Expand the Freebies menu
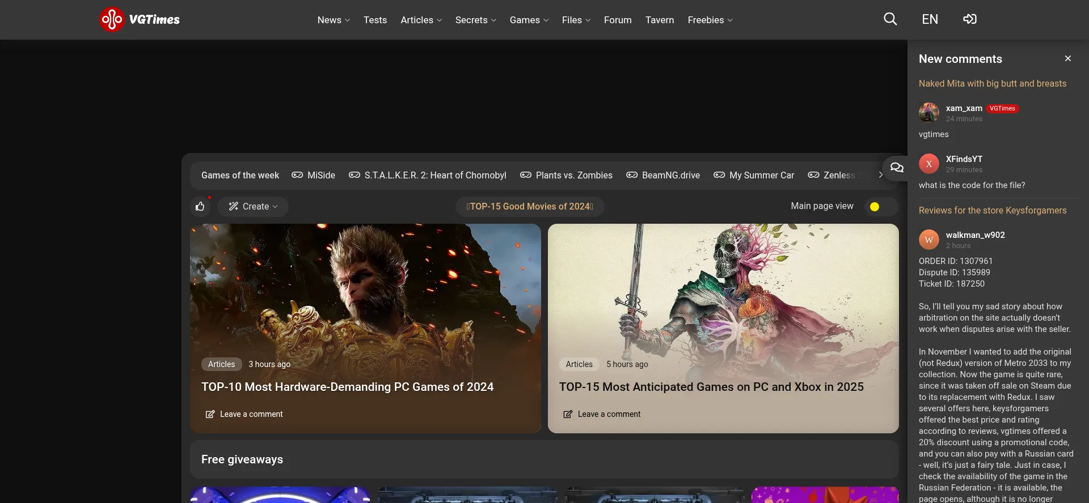This screenshot has height=503, width=1089. [710, 20]
